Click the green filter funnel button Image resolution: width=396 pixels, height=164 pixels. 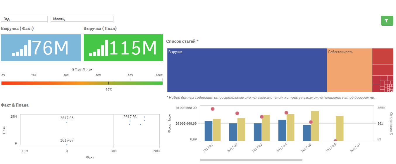tap(387, 21)
